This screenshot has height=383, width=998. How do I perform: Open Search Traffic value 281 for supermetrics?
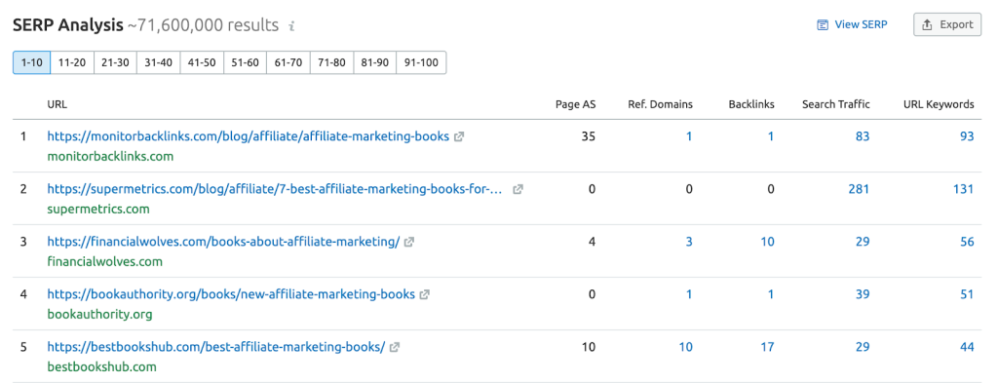click(x=859, y=190)
